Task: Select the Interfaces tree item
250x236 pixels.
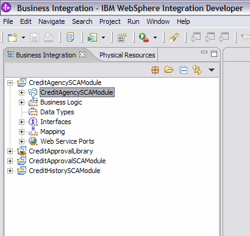Action: [x=55, y=122]
